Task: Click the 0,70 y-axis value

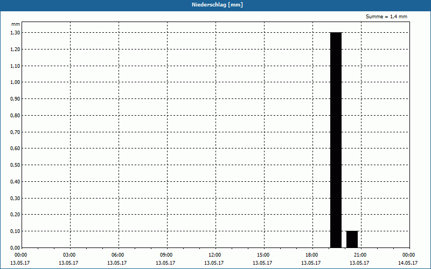Action: pos(15,132)
